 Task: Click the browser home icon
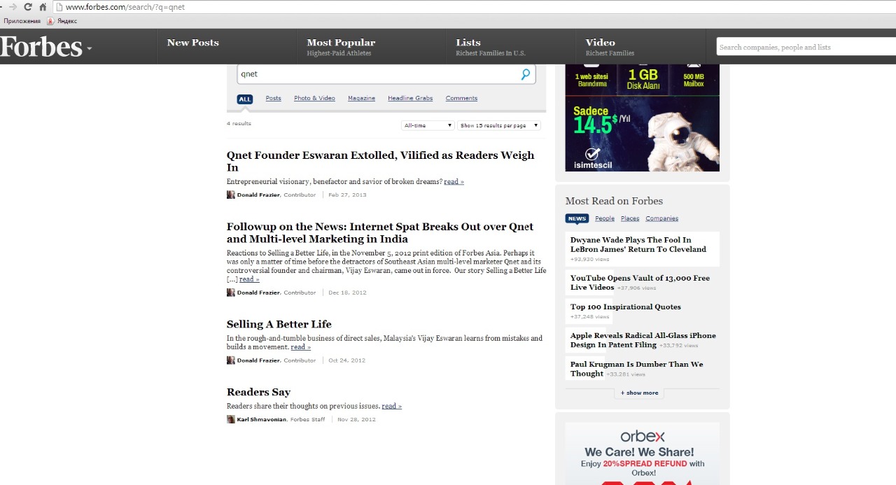pos(43,7)
